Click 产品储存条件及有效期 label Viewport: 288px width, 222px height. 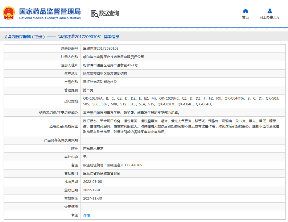point(61,140)
